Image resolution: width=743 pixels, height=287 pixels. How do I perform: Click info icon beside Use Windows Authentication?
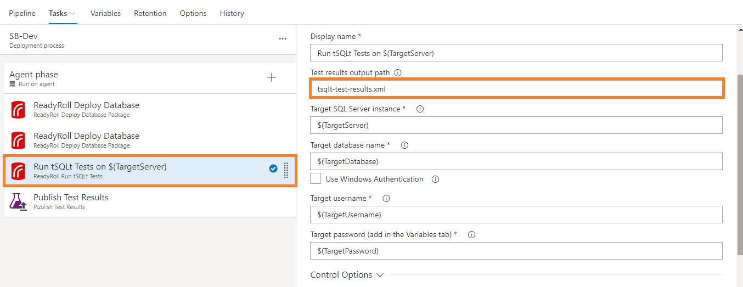tap(435, 179)
